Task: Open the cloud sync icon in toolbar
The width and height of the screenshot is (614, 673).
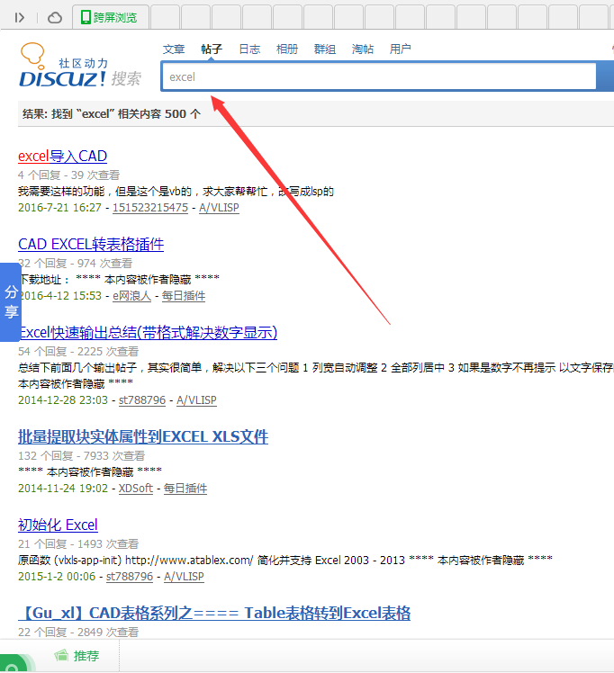Action: pos(55,18)
